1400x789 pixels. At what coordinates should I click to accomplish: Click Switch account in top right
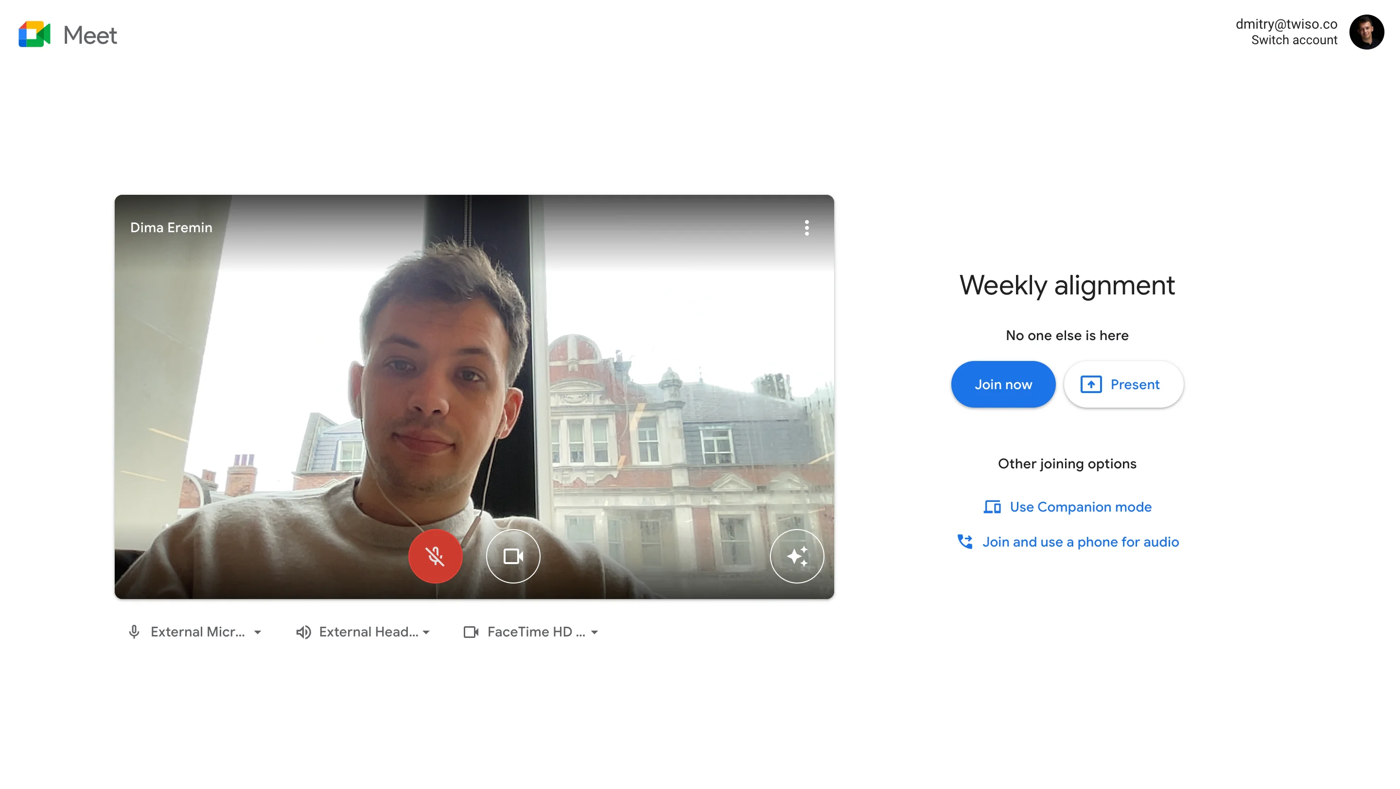click(x=1293, y=39)
